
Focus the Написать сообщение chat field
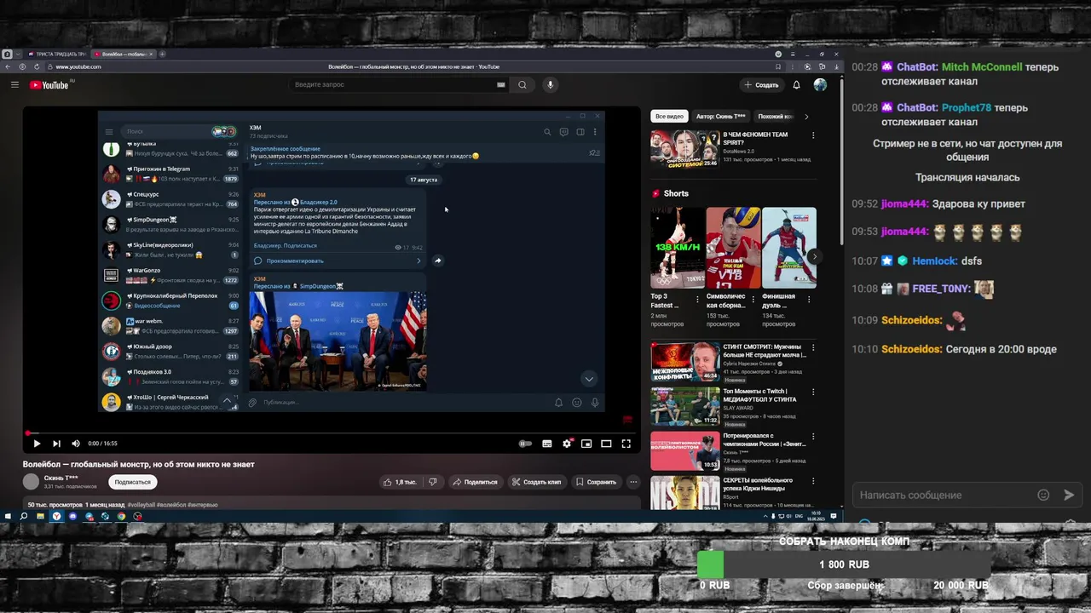coord(943,495)
